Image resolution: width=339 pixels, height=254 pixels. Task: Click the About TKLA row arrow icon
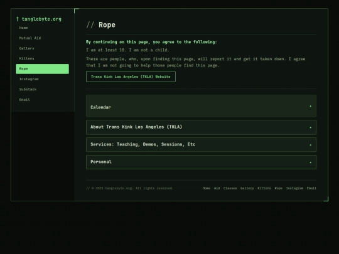pyautogui.click(x=311, y=127)
